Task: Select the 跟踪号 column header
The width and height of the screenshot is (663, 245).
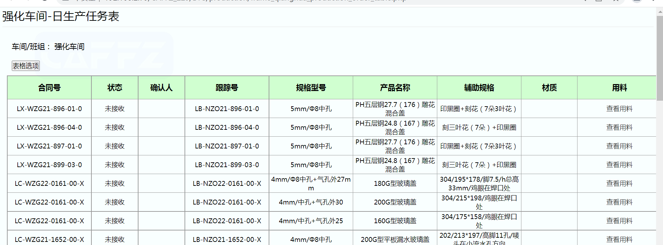Action: tap(227, 88)
